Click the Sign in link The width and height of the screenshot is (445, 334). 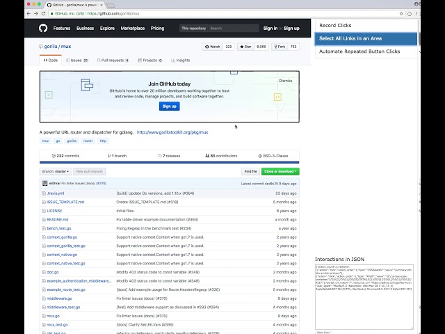[x=270, y=28]
